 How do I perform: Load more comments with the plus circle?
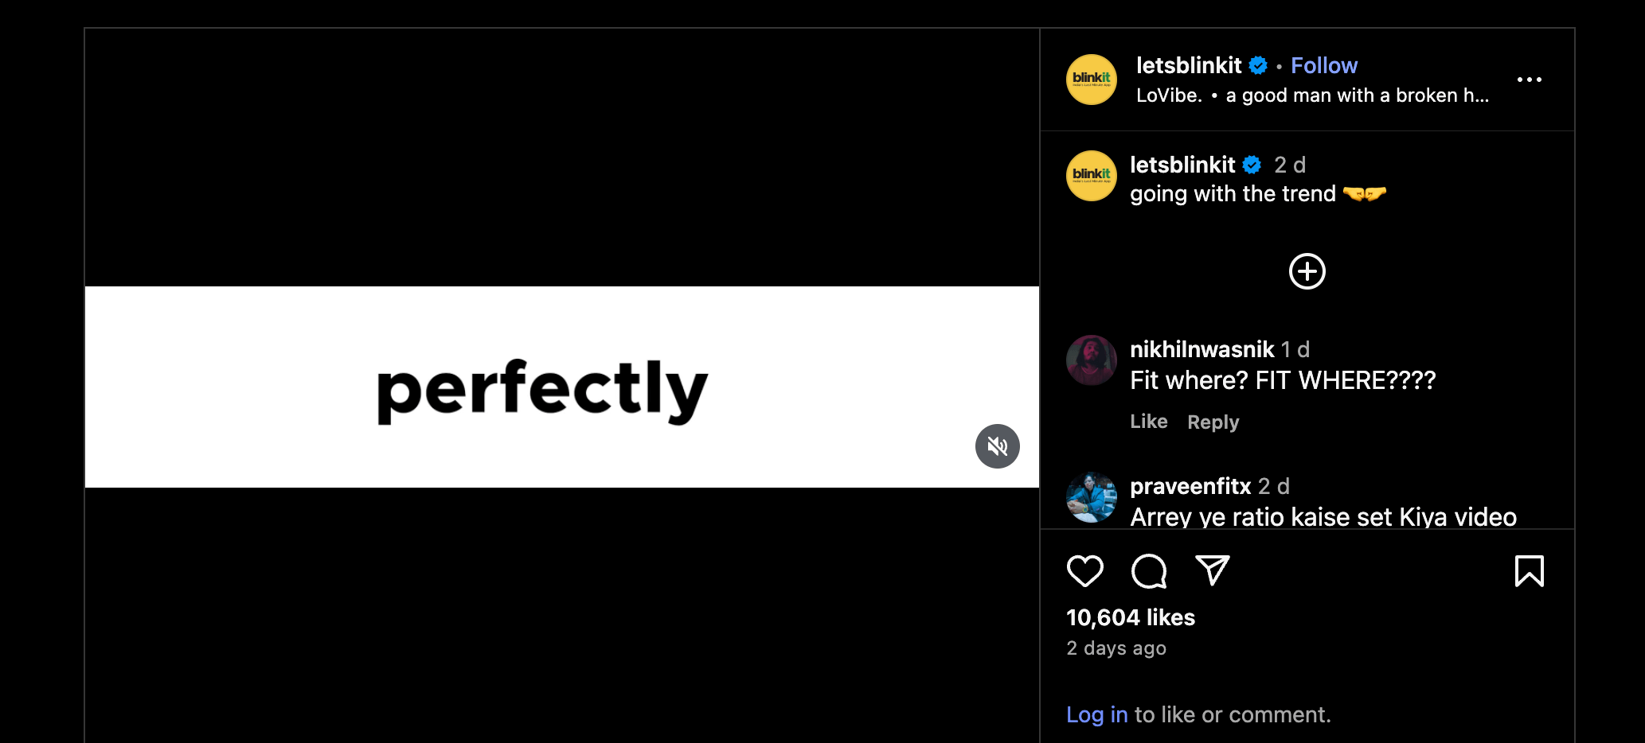pyautogui.click(x=1307, y=271)
